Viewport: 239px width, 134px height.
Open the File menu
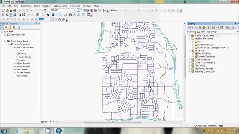point(3,6)
